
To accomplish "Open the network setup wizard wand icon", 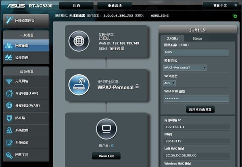I will (x=9, y=20).
